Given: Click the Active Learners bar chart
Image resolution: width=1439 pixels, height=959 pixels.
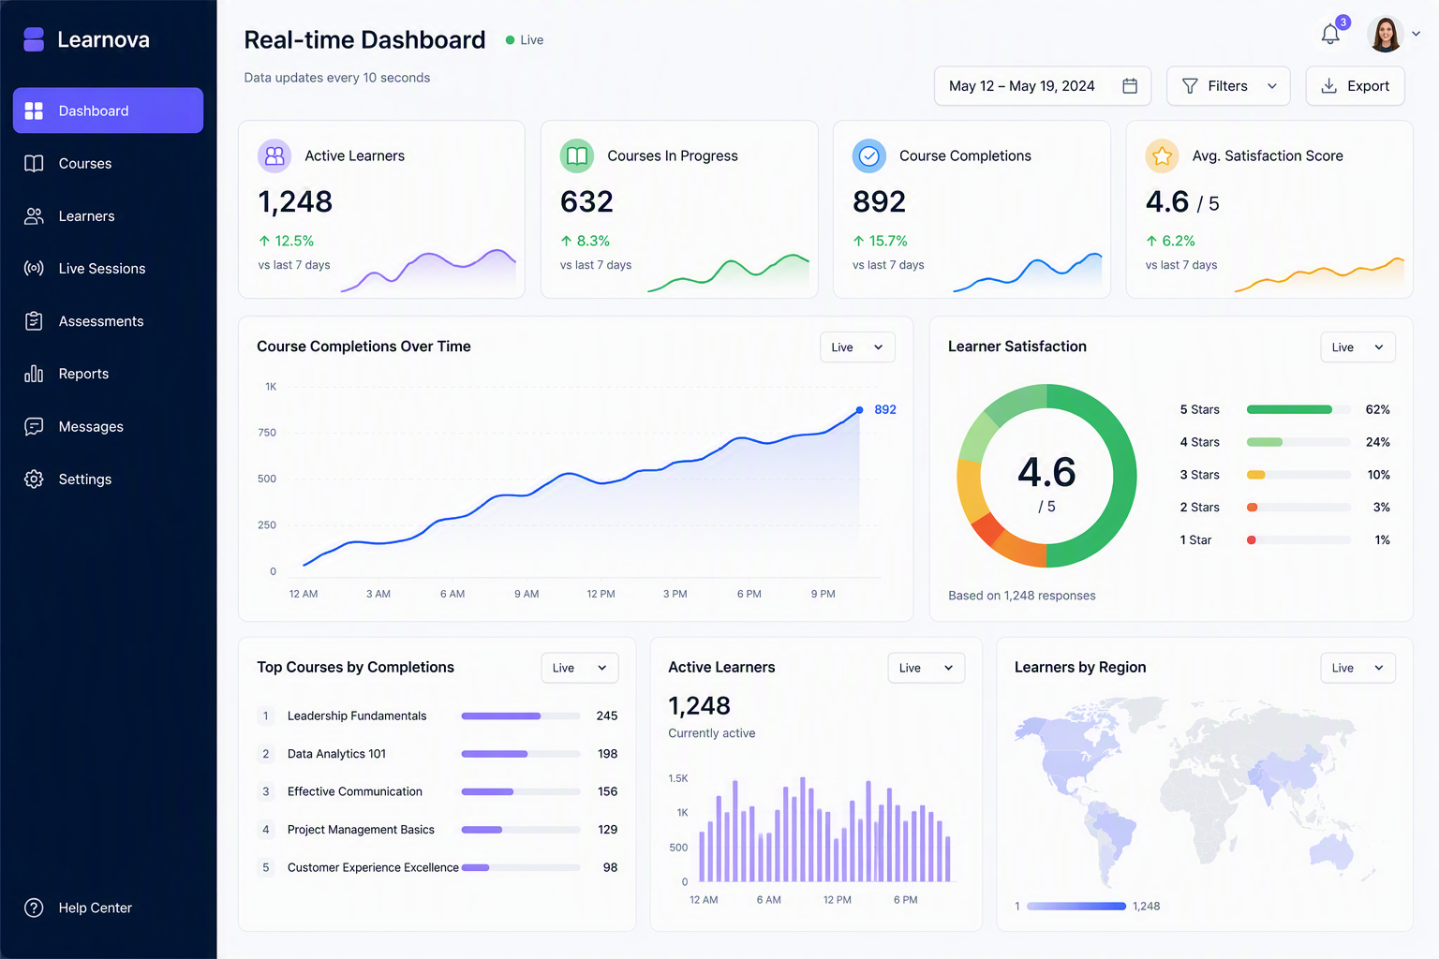Looking at the screenshot, I should coord(825,830).
